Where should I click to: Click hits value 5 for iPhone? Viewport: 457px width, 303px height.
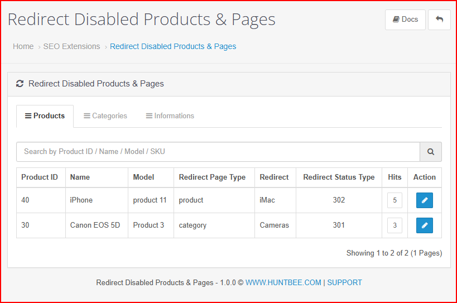tap(395, 200)
